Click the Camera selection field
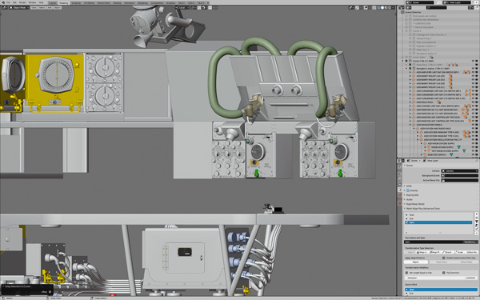480x300 pixels. 459,171
